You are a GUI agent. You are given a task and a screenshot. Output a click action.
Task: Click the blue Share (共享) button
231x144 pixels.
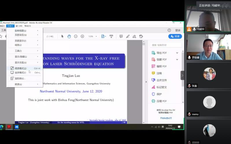click(175, 36)
